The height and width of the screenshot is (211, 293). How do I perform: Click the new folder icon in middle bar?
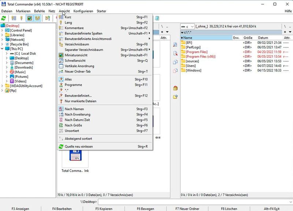click(x=175, y=97)
